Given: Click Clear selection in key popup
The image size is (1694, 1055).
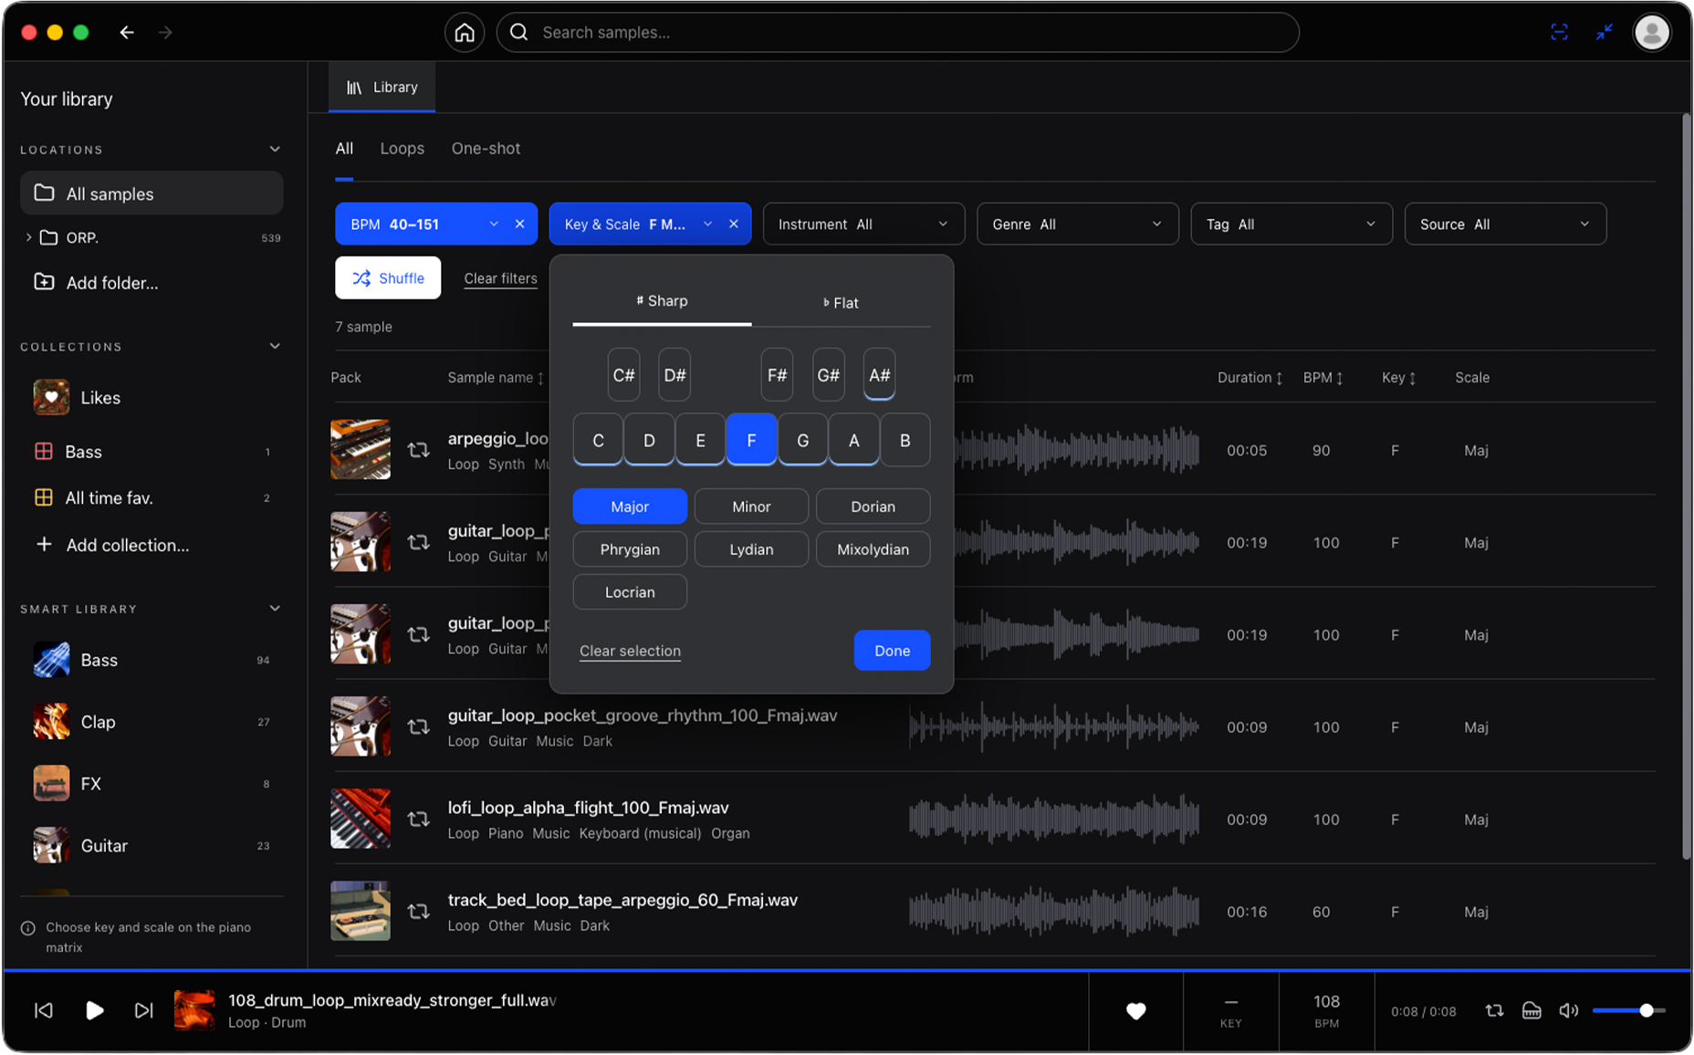Looking at the screenshot, I should click(630, 651).
